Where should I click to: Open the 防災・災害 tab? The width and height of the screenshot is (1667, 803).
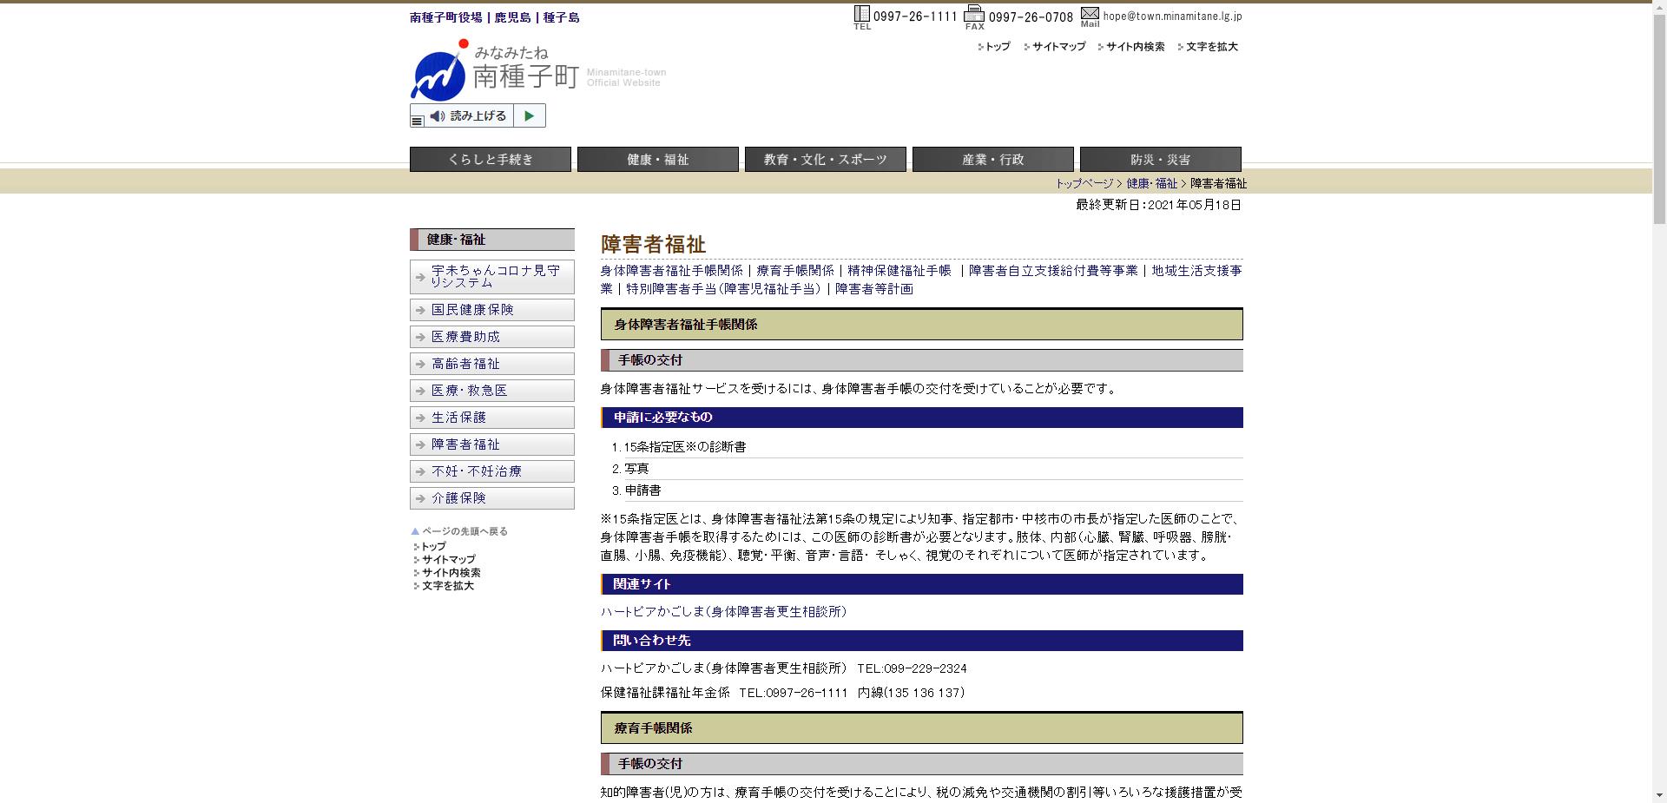[1159, 159]
